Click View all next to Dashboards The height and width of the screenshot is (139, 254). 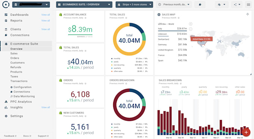(x=46, y=15)
